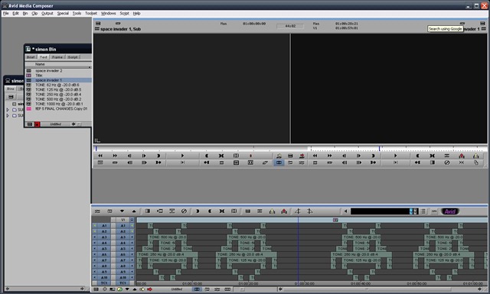Screen dimensions: 490x294
Task: Select space invader 2 in the bin
Action: click(x=49, y=71)
